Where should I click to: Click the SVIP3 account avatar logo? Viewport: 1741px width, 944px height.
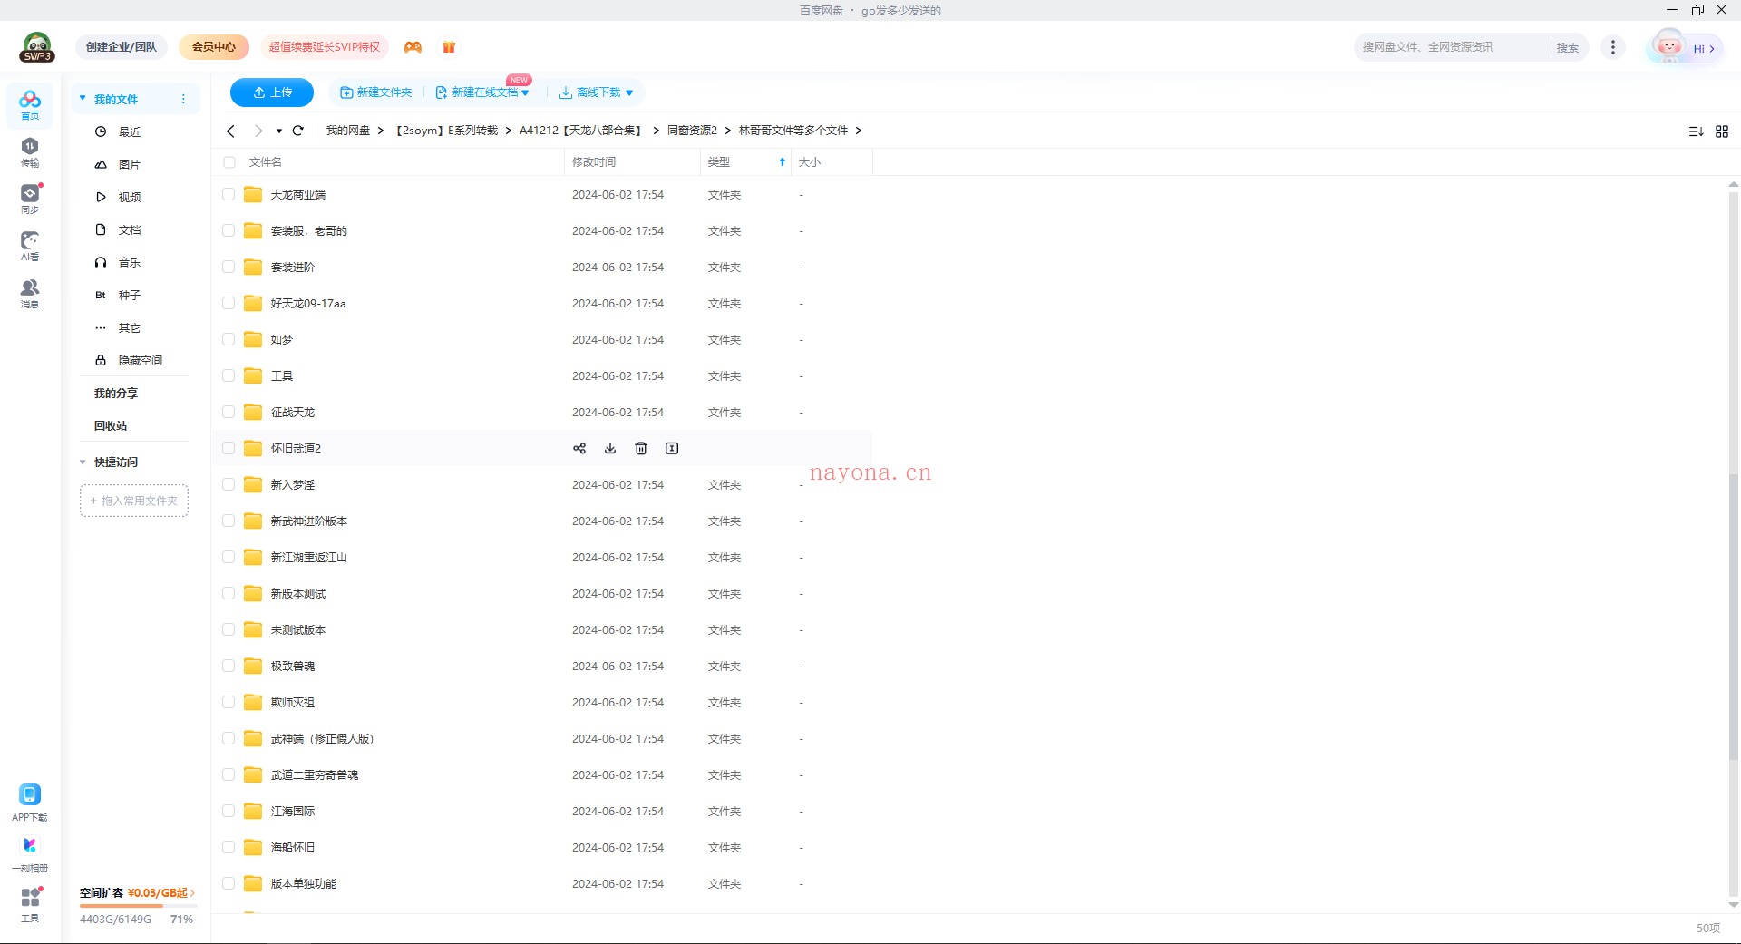(37, 47)
